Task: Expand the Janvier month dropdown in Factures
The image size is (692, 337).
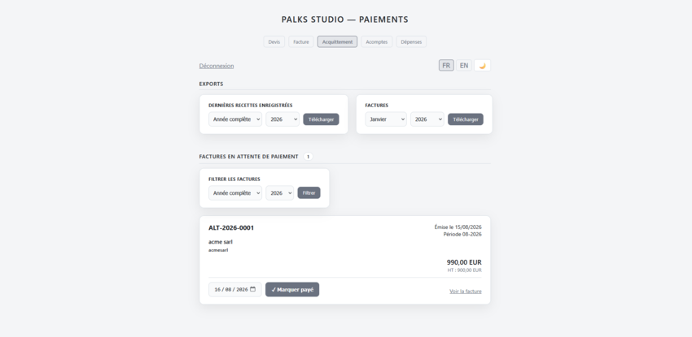Action: [x=386, y=119]
